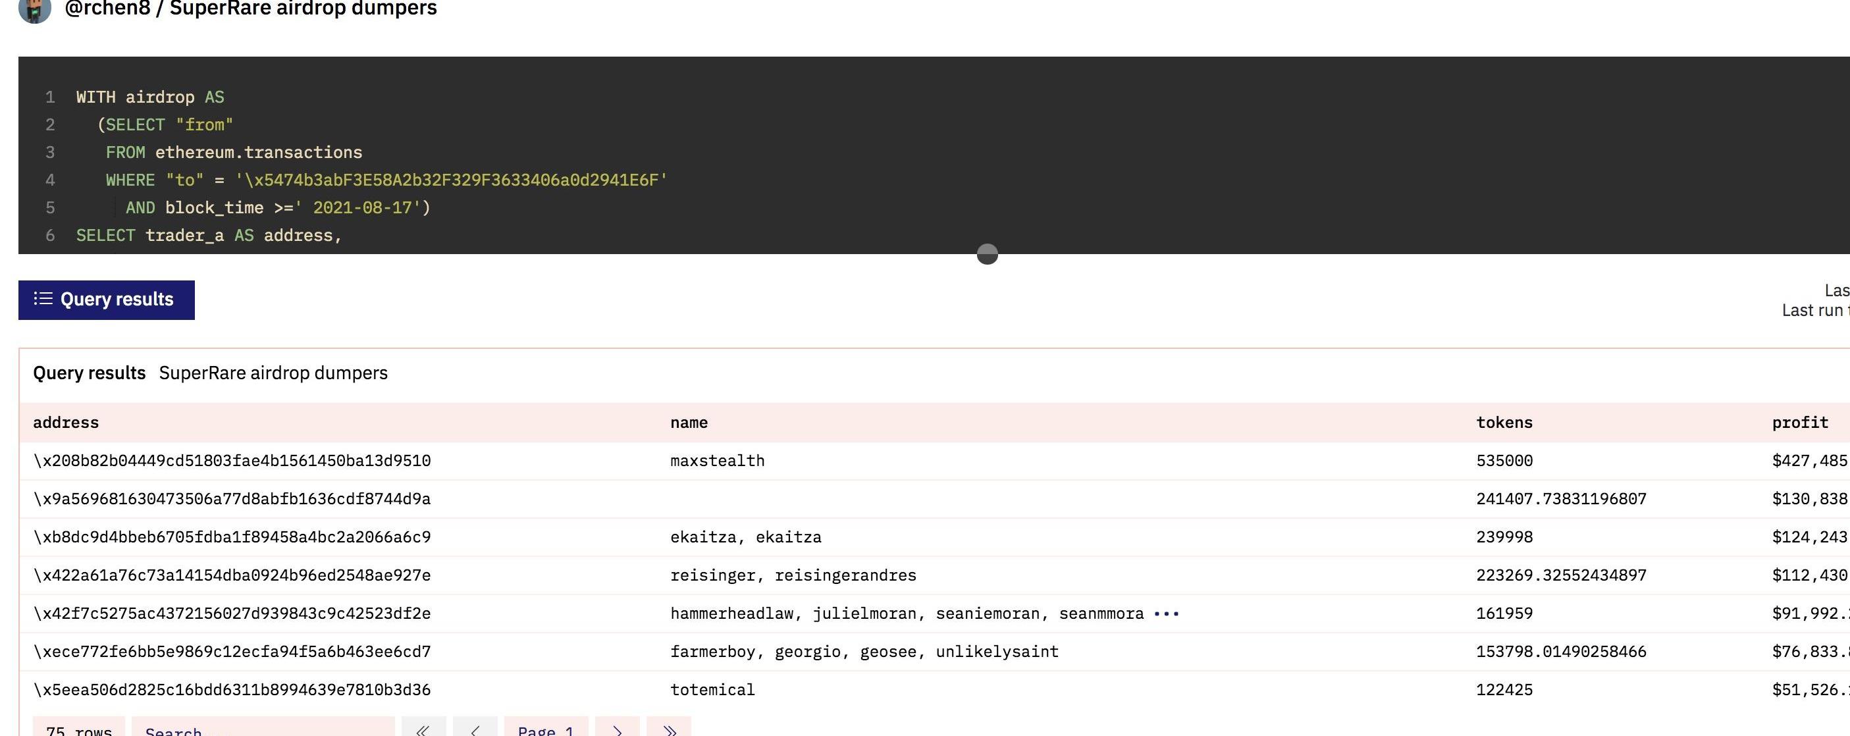Image resolution: width=1850 pixels, height=736 pixels.
Task: Sort by the profit column header
Action: tap(1799, 422)
